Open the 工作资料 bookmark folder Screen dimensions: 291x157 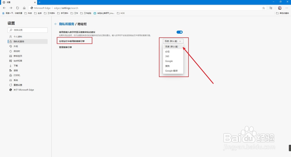(49, 13)
